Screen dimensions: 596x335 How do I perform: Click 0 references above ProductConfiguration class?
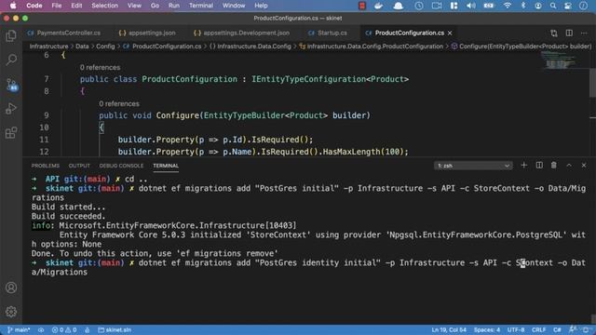point(100,67)
